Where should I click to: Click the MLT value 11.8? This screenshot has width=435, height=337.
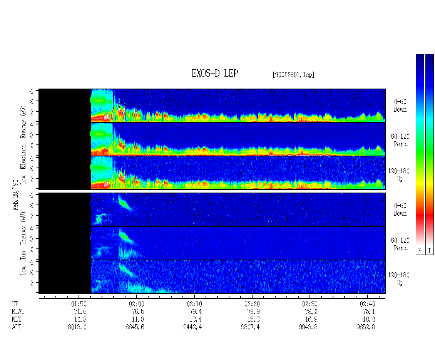pyautogui.click(x=138, y=320)
